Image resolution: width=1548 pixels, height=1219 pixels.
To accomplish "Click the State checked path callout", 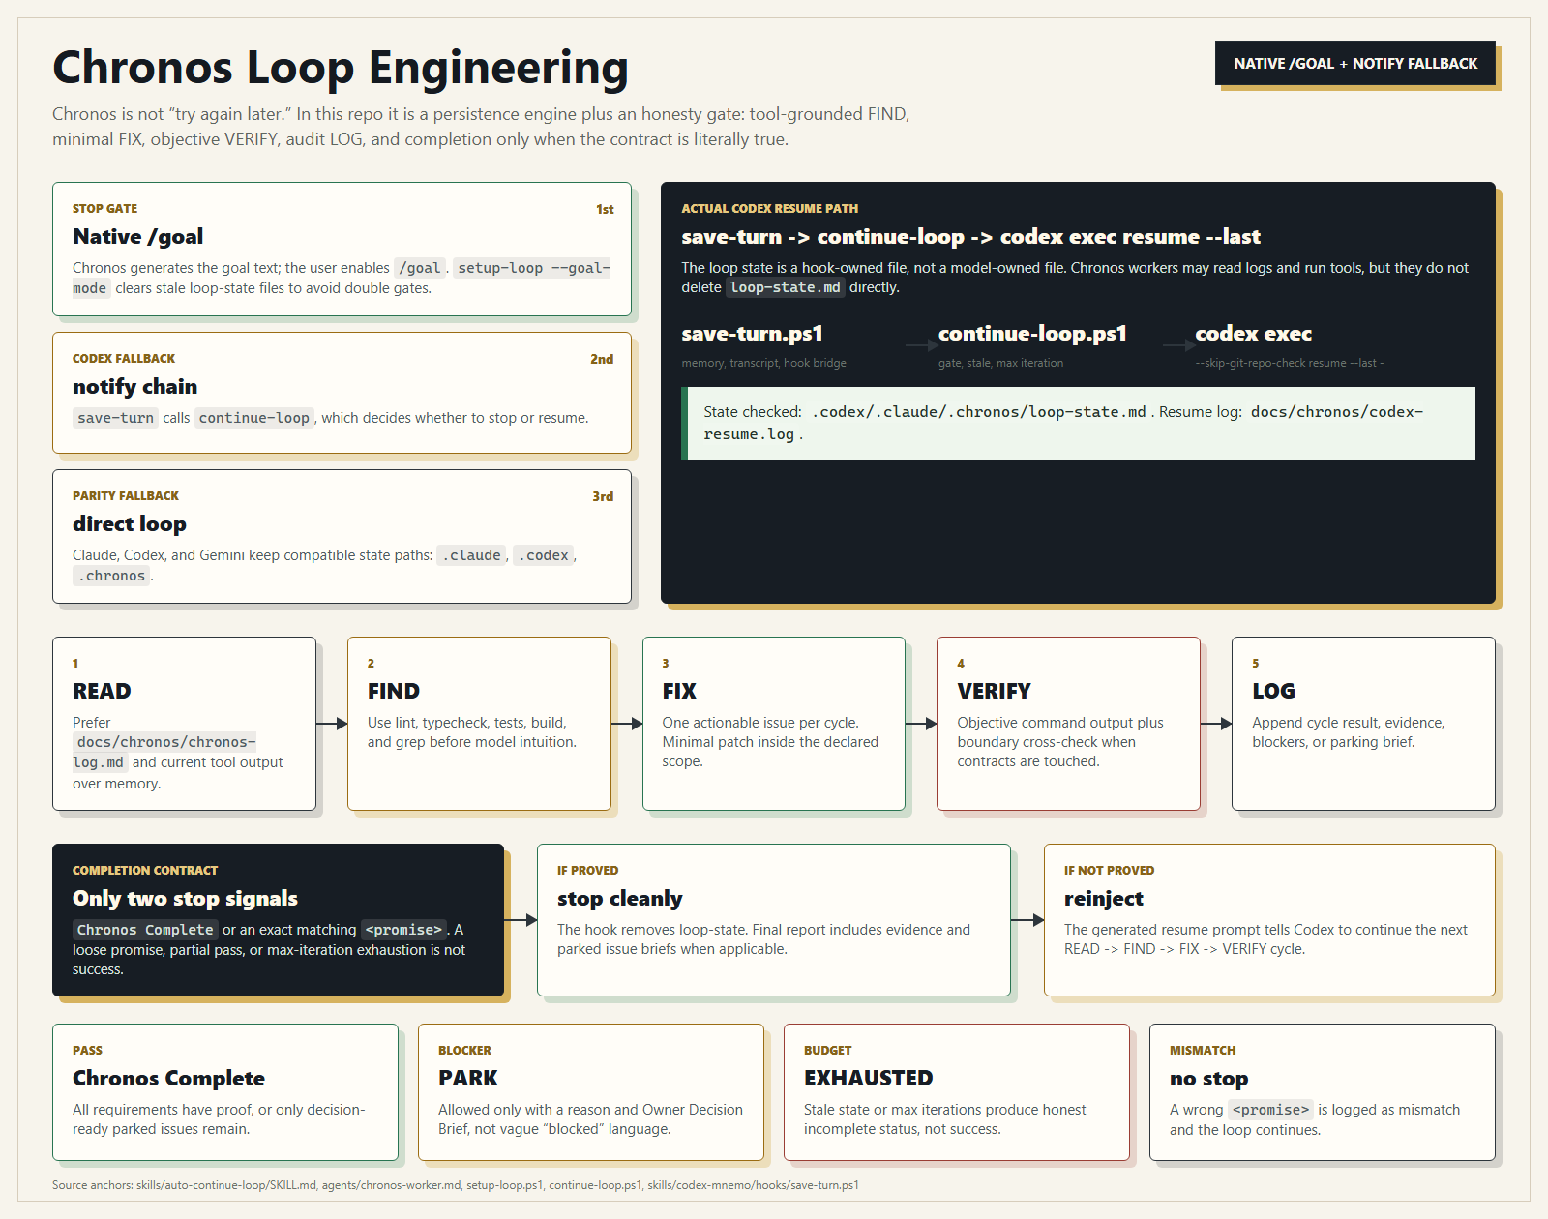I will [1078, 423].
